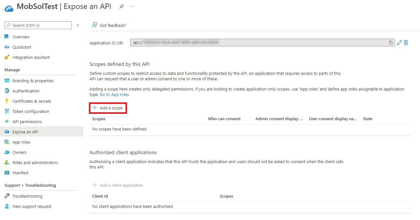Click the MobSolTest application logo
The width and height of the screenshot is (420, 220).
coord(8,8)
